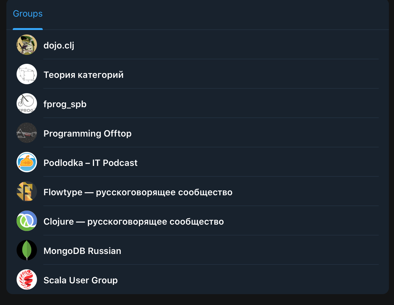
Task: Open the Scala User Group entry
Action: [x=198, y=279]
